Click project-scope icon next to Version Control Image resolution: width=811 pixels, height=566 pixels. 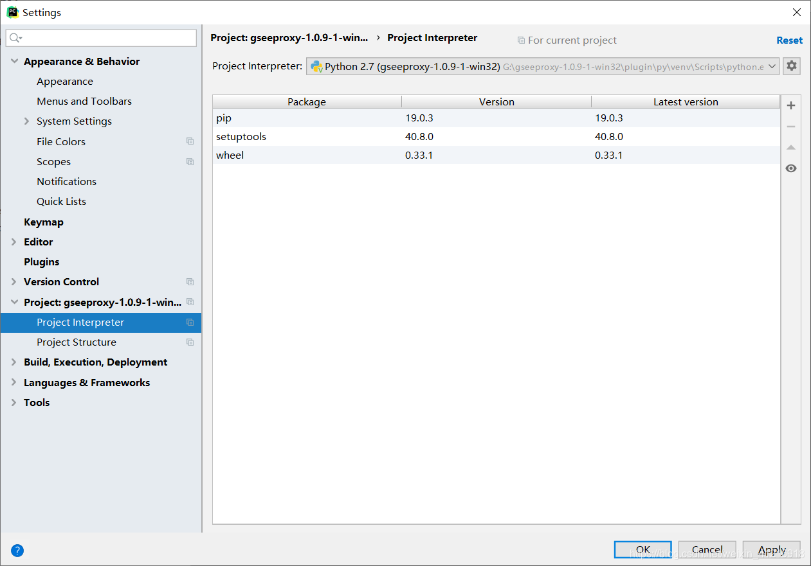coord(190,282)
